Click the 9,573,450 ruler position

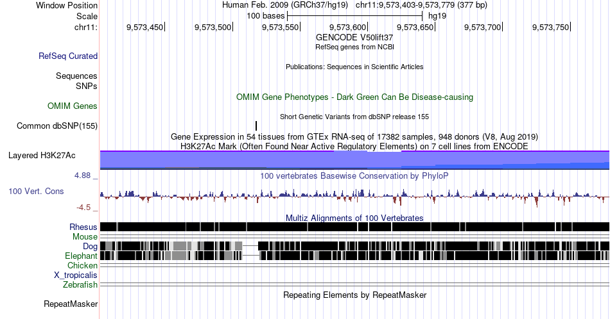(144, 27)
